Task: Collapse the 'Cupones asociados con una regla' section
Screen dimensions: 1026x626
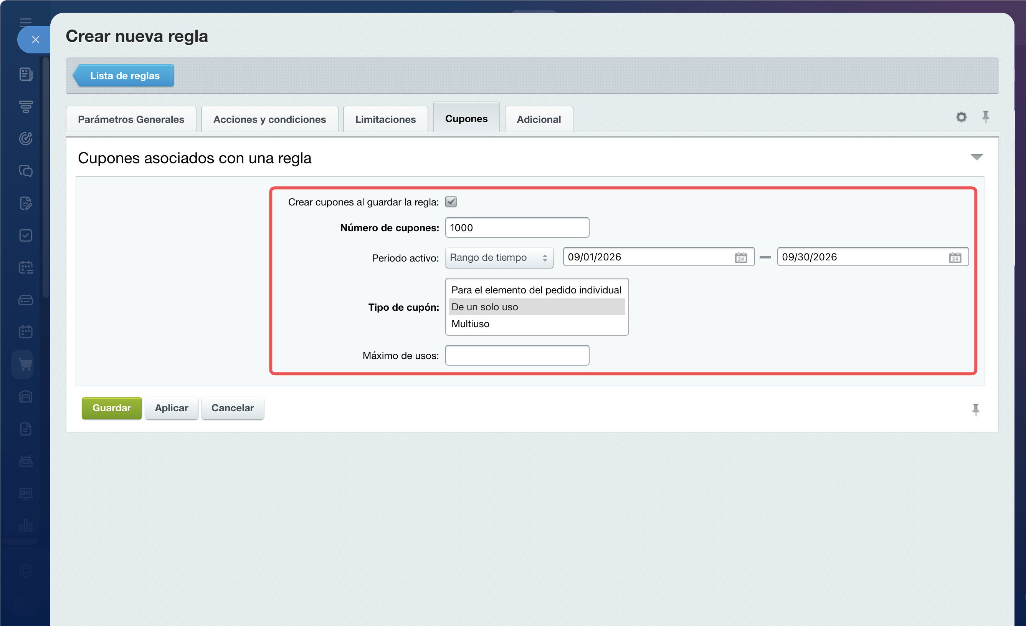Action: (x=976, y=157)
